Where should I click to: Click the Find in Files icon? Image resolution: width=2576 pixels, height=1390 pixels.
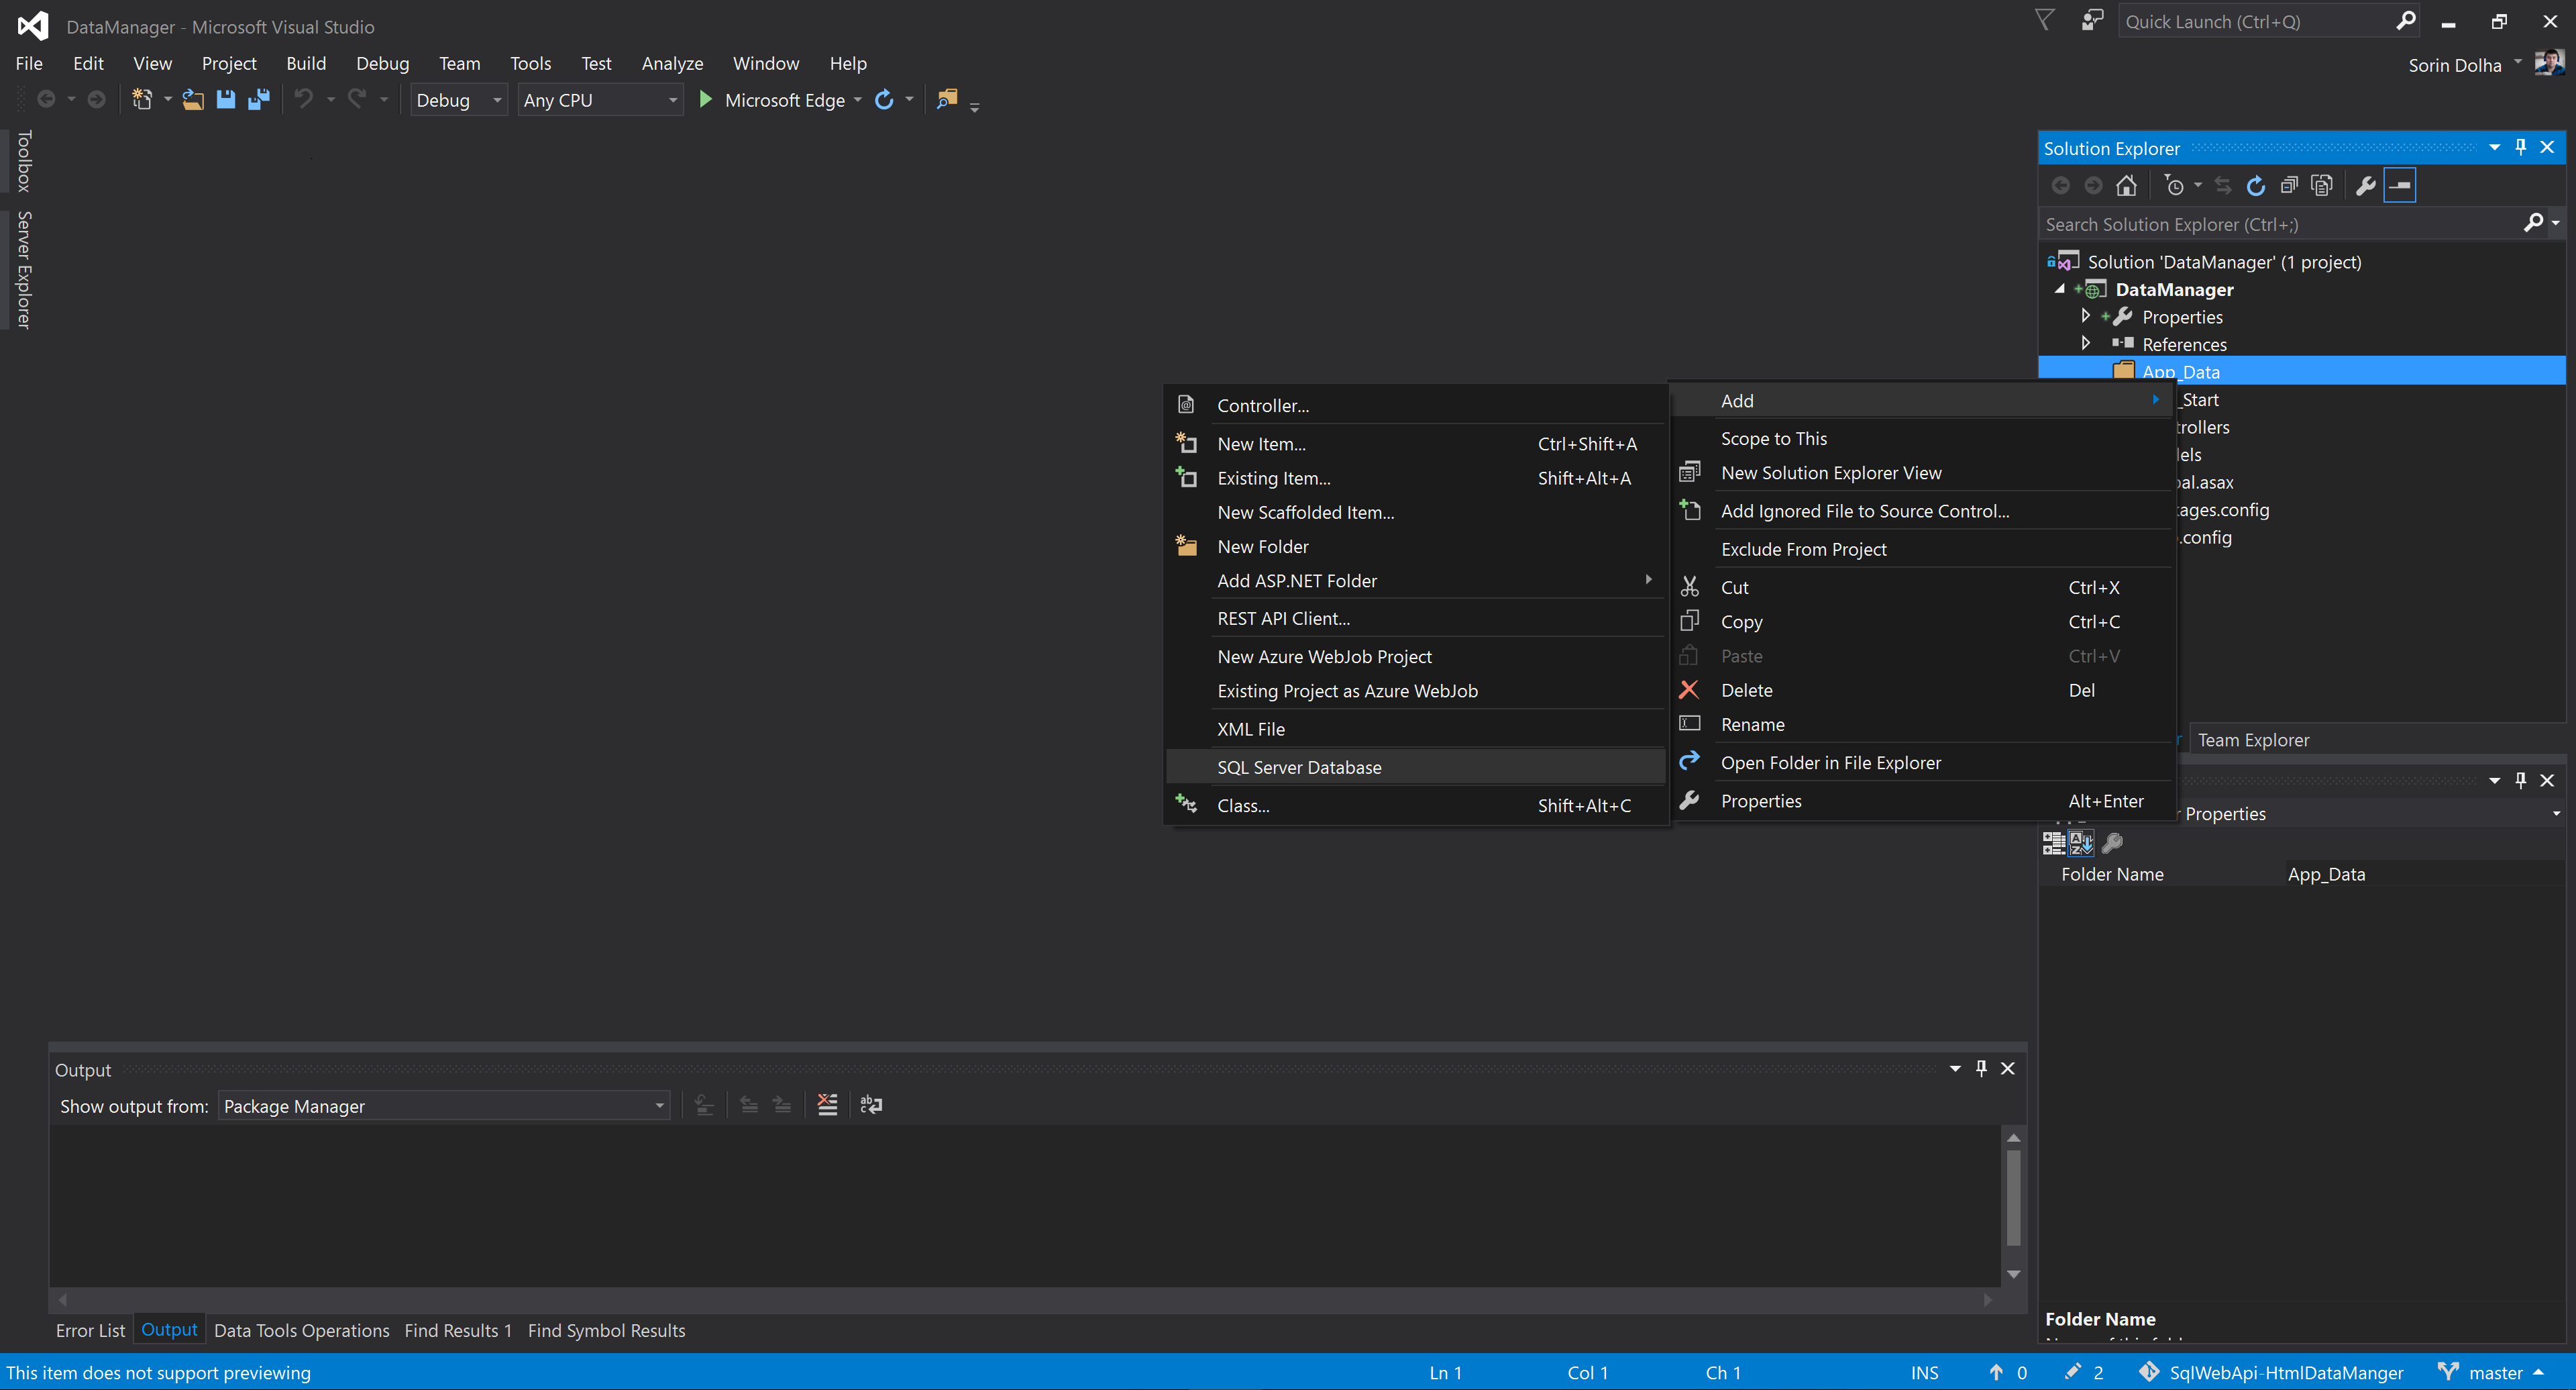(946, 99)
